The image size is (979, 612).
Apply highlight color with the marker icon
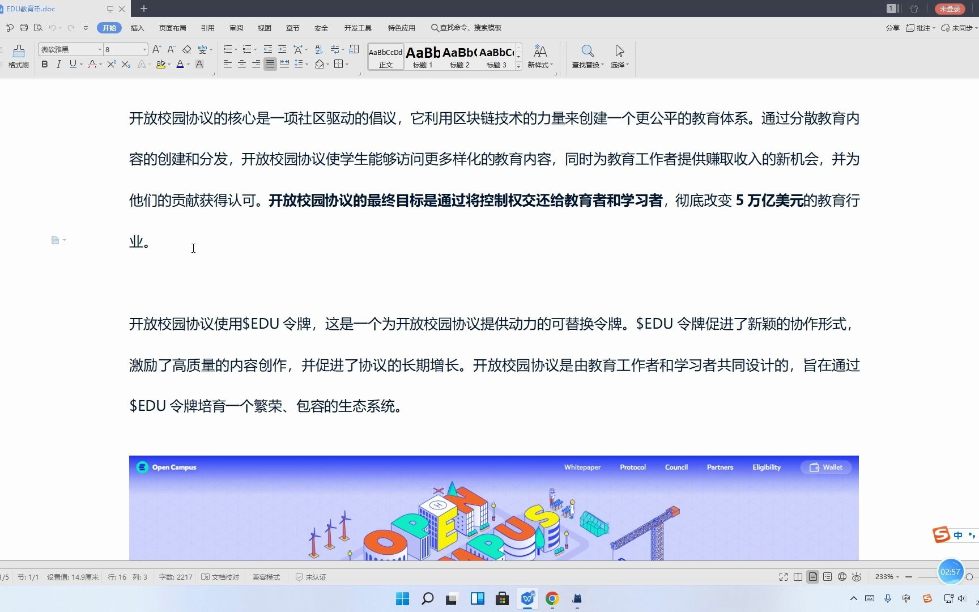click(x=161, y=64)
